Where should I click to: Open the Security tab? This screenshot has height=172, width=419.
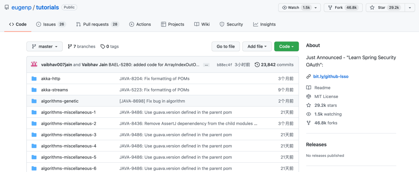[x=231, y=24]
